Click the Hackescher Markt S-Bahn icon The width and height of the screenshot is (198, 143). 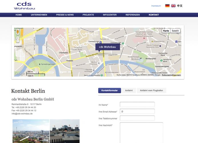tap(161, 61)
